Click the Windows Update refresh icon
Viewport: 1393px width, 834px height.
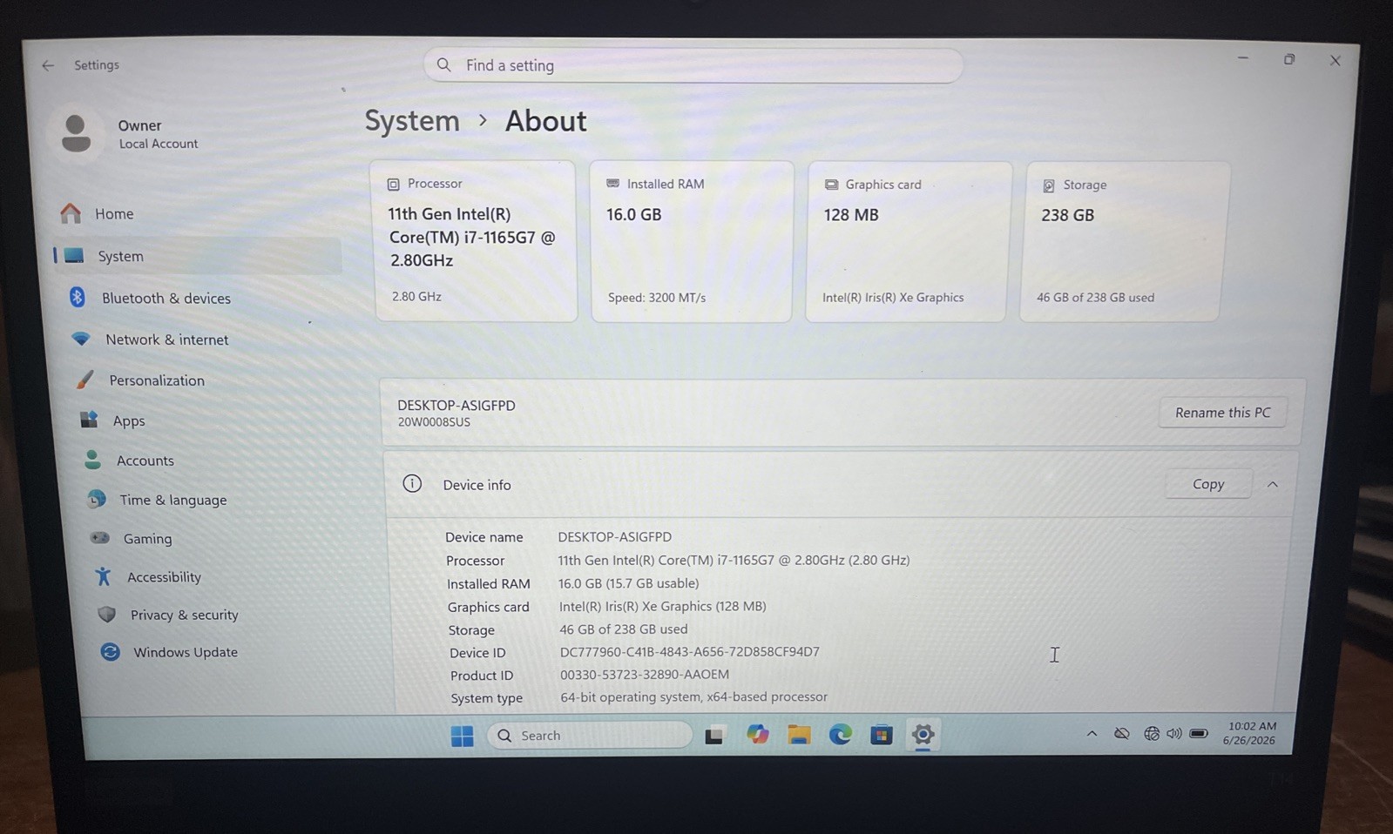pyautogui.click(x=110, y=652)
